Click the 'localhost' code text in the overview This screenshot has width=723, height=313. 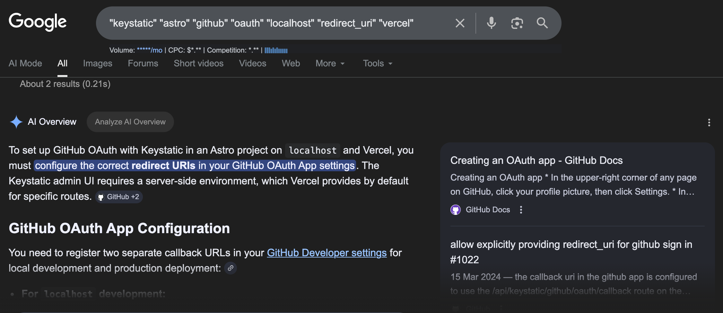pos(312,150)
